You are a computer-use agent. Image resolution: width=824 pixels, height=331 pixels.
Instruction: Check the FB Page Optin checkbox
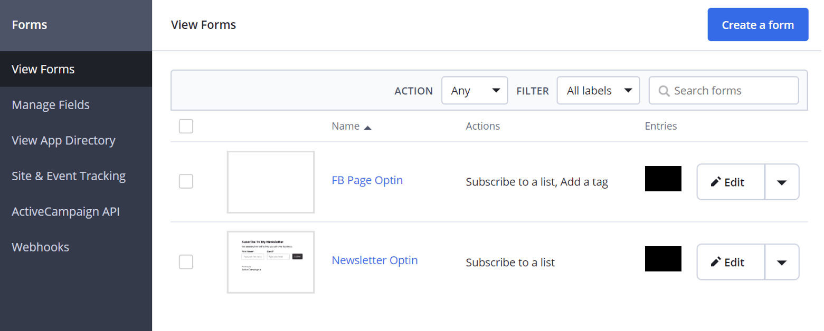pos(186,181)
